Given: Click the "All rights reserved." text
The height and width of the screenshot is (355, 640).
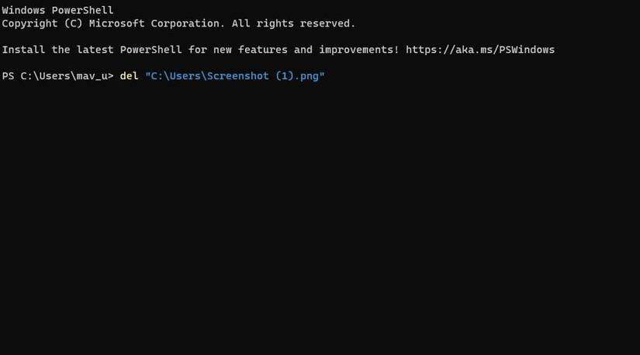Looking at the screenshot, I should pos(293,24).
